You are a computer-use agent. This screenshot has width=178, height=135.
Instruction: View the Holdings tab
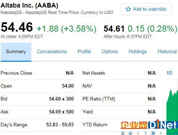(x=138, y=52)
